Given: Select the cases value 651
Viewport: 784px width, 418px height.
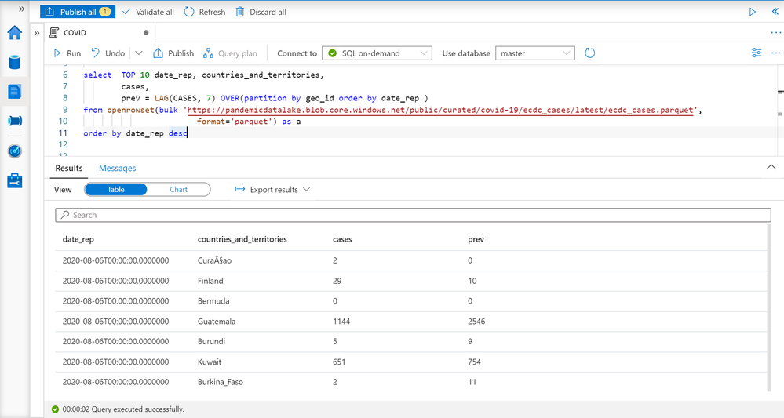Looking at the screenshot, I should 339,362.
